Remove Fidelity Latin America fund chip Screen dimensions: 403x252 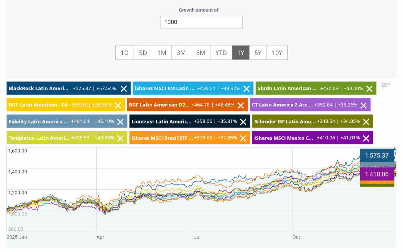[120, 122]
